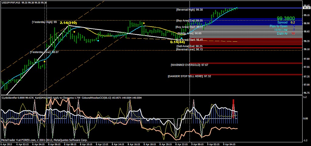Screen dimensions: 311x146
Task: Select the [WARNING! OVERSOLD]: 97.67 label
Action: click(x=189, y=65)
